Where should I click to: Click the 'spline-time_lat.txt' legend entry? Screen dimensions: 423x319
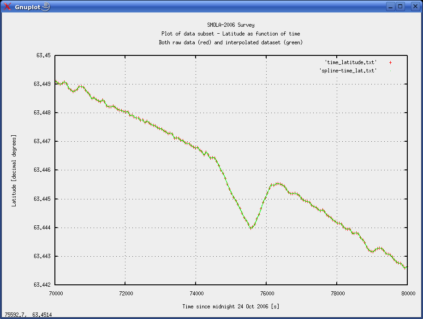pyautogui.click(x=348, y=71)
